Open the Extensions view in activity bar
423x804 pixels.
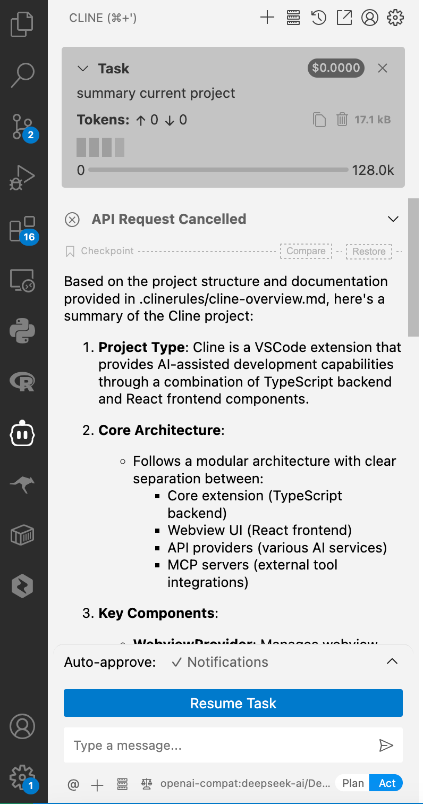(22, 230)
